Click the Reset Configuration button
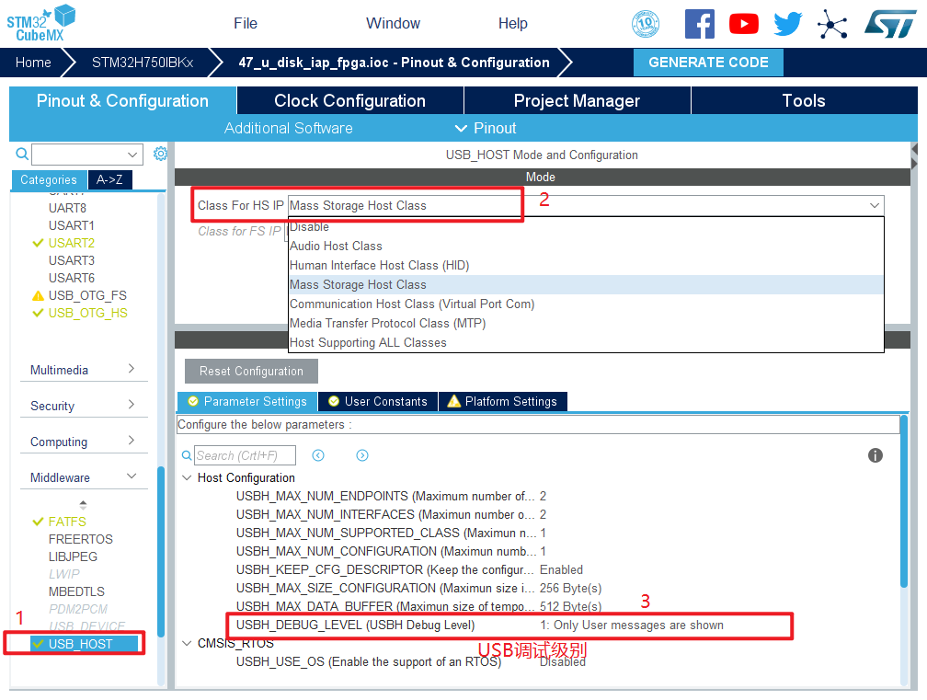 click(251, 372)
